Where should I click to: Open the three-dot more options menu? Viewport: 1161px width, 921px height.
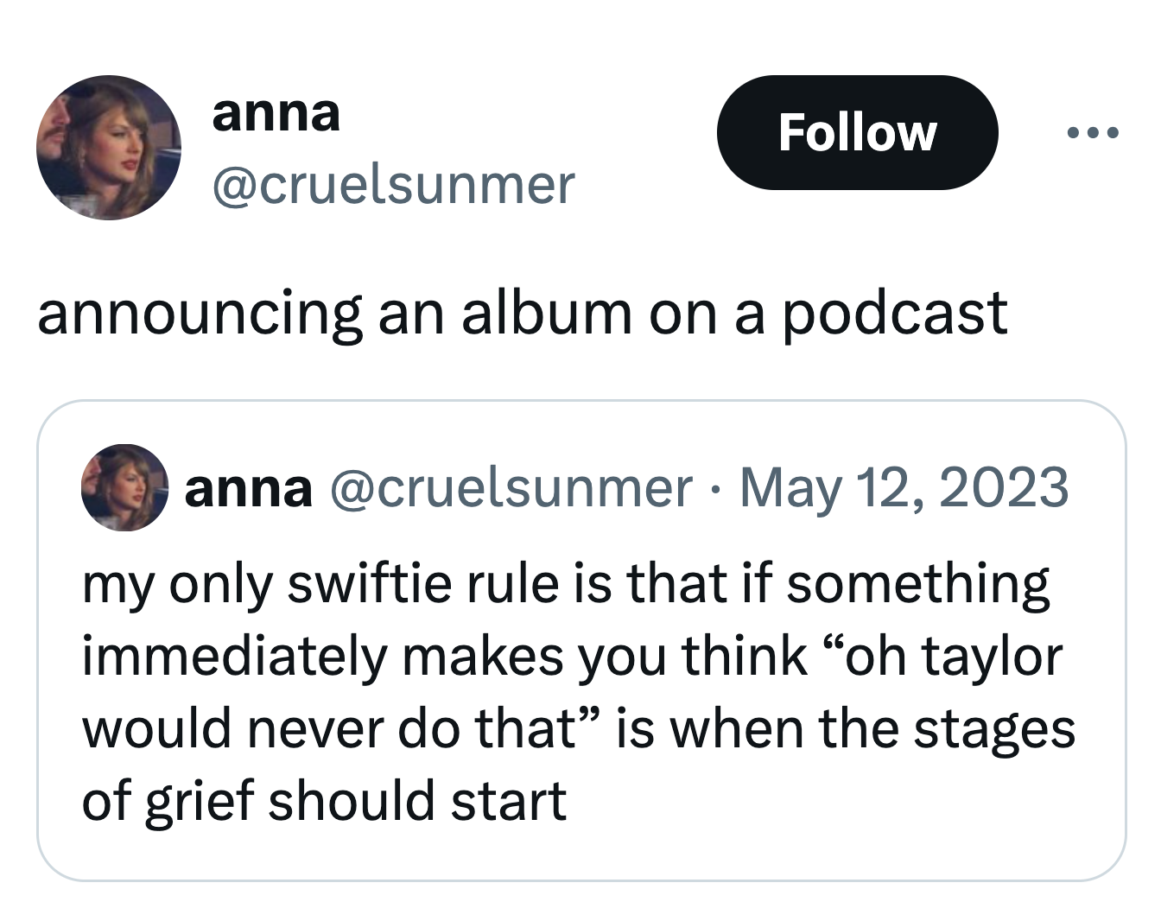1092,133
